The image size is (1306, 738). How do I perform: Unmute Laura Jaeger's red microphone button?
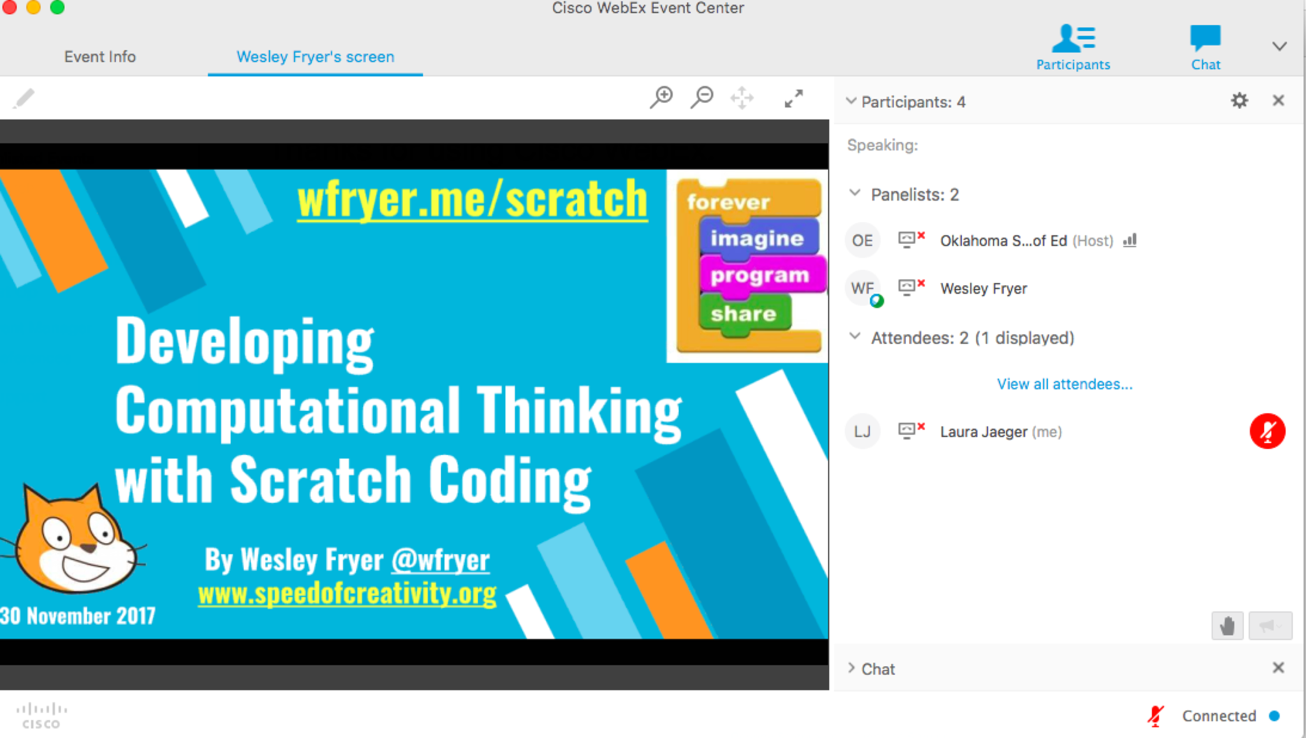coord(1267,431)
